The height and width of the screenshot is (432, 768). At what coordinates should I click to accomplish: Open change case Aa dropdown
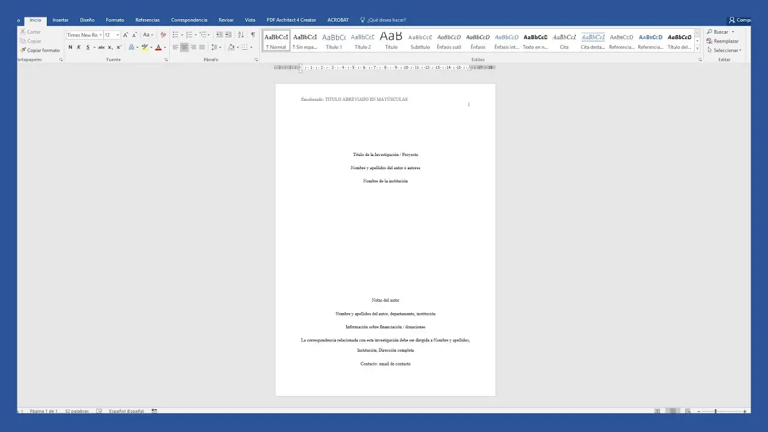[148, 35]
